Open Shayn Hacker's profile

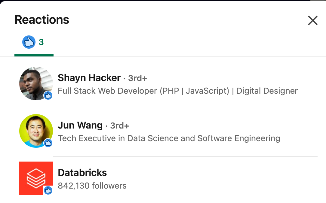[x=89, y=78]
